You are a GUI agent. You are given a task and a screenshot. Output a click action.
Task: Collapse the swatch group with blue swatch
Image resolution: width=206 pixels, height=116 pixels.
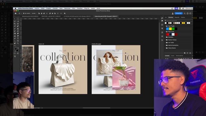coord(165,26)
